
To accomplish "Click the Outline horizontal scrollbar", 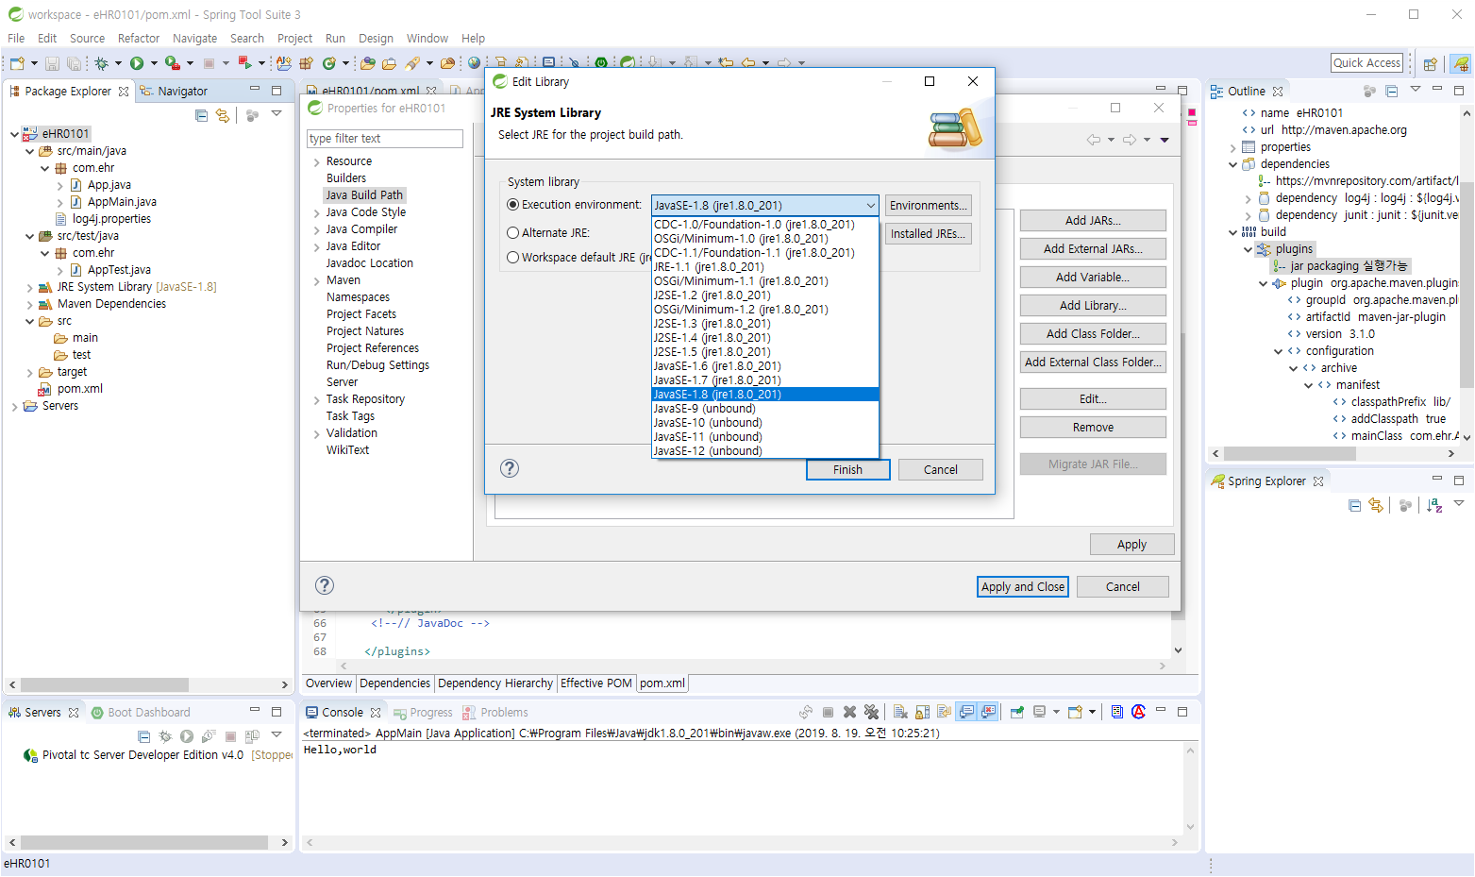I will point(1333,454).
